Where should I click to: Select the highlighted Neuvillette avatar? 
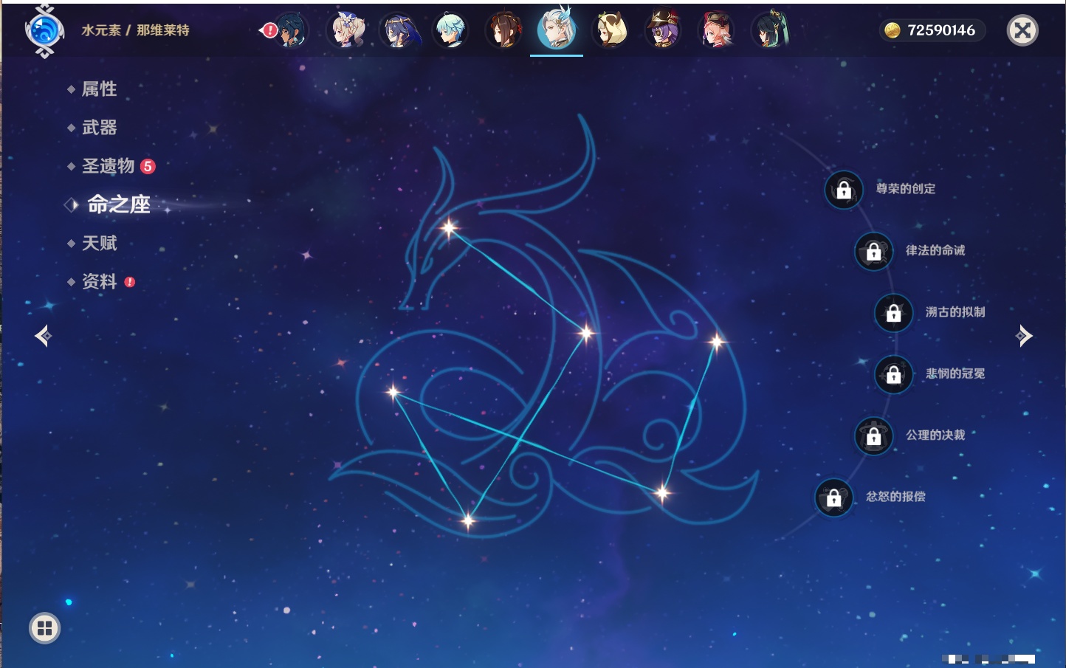coord(557,29)
